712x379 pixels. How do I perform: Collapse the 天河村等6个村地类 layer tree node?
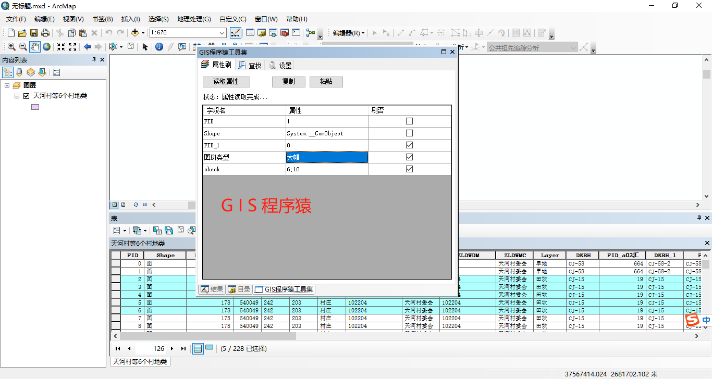16,96
